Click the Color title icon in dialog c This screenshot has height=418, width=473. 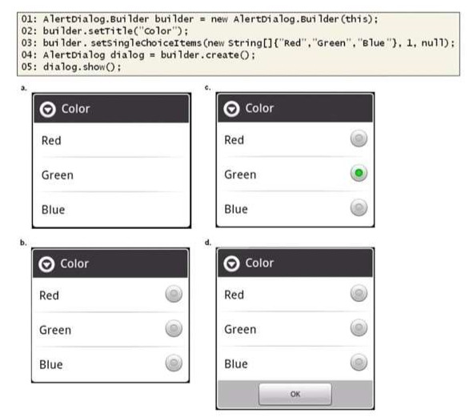(x=231, y=109)
